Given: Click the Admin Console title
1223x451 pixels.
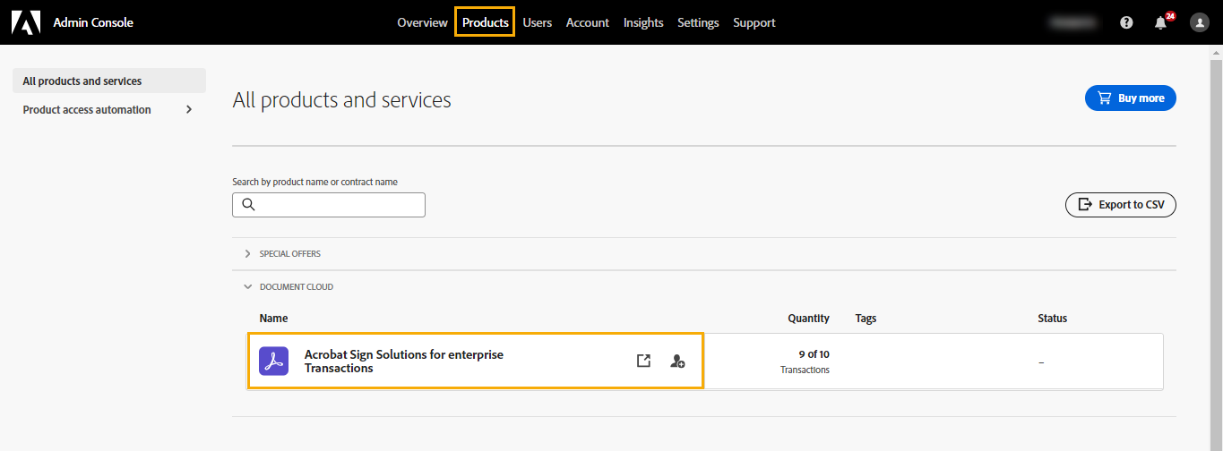Looking at the screenshot, I should [93, 22].
